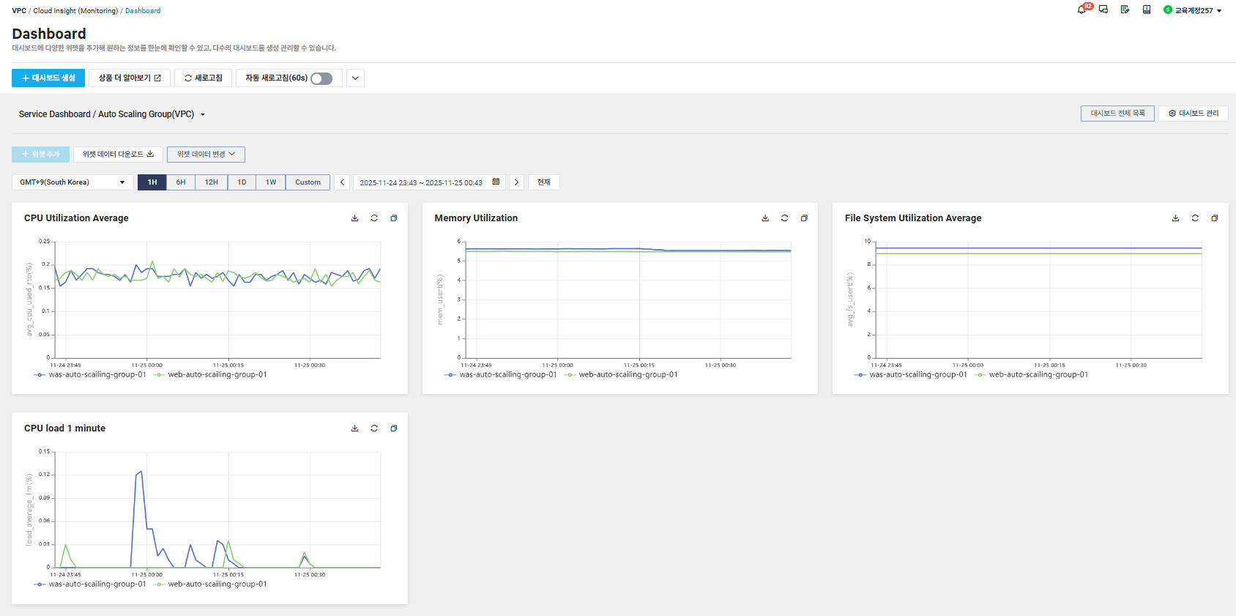1236x616 pixels.
Task: Click the Memory Utilization widget title
Action: [x=476, y=218]
